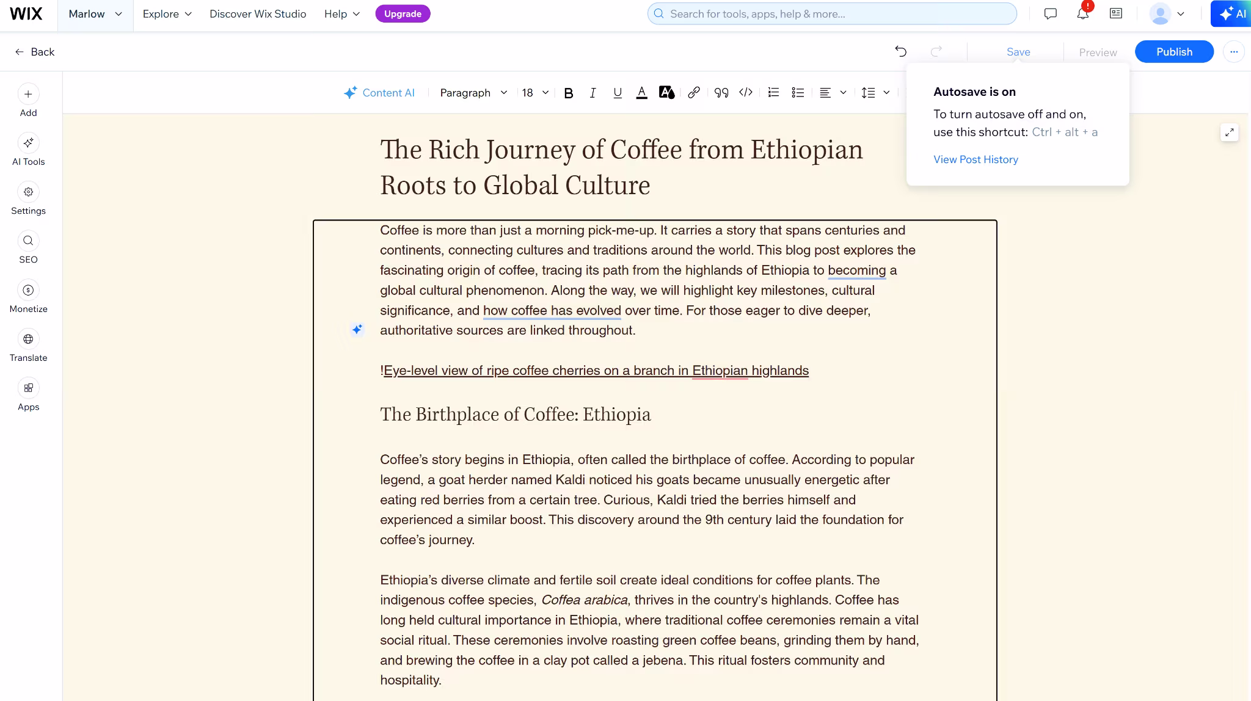Click the text alignment icon

click(x=825, y=93)
